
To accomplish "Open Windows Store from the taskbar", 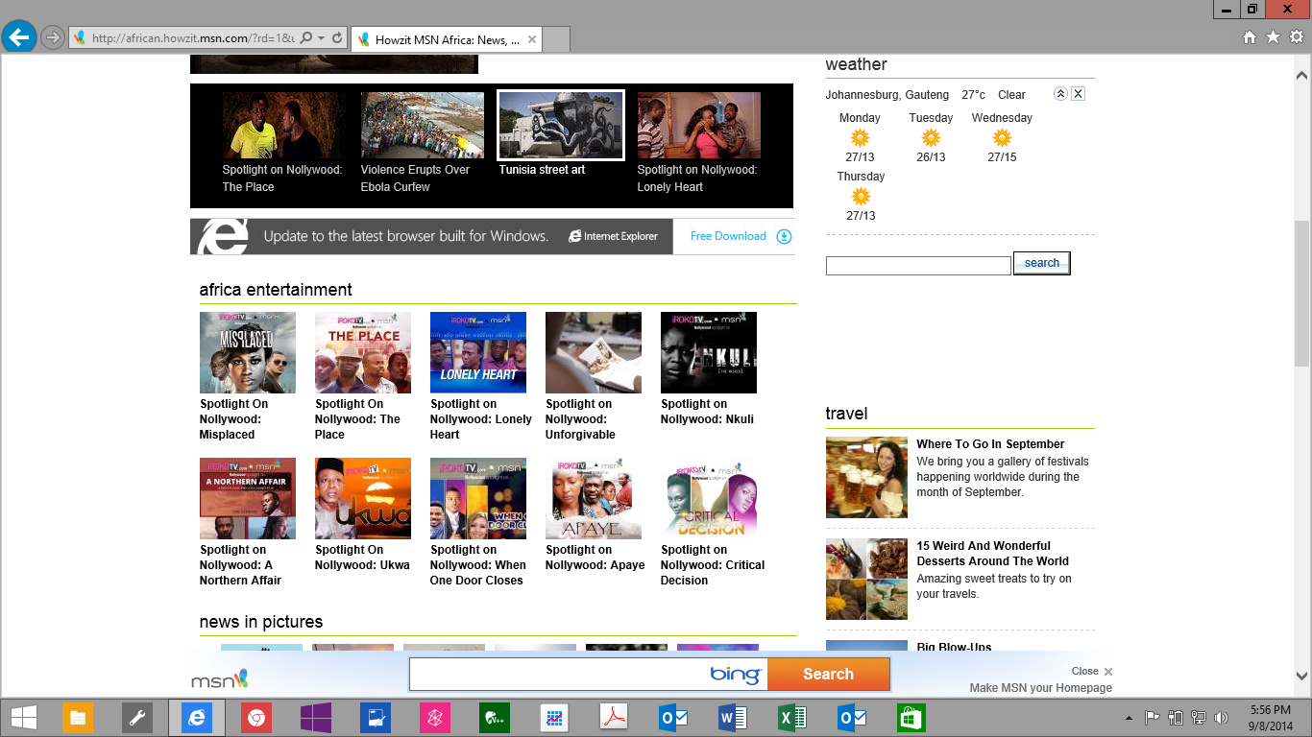I will click(x=911, y=718).
